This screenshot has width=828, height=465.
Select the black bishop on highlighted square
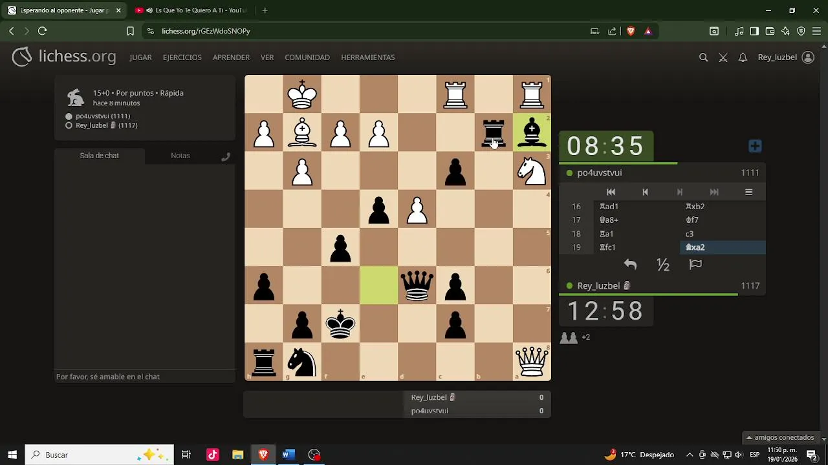tap(532, 132)
